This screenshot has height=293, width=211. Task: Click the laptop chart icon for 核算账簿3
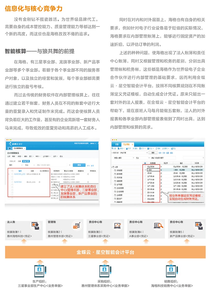tap(117, 225)
